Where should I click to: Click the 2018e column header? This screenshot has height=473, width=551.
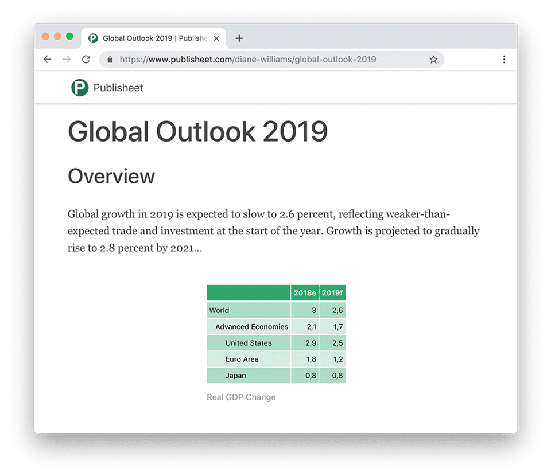(x=305, y=293)
